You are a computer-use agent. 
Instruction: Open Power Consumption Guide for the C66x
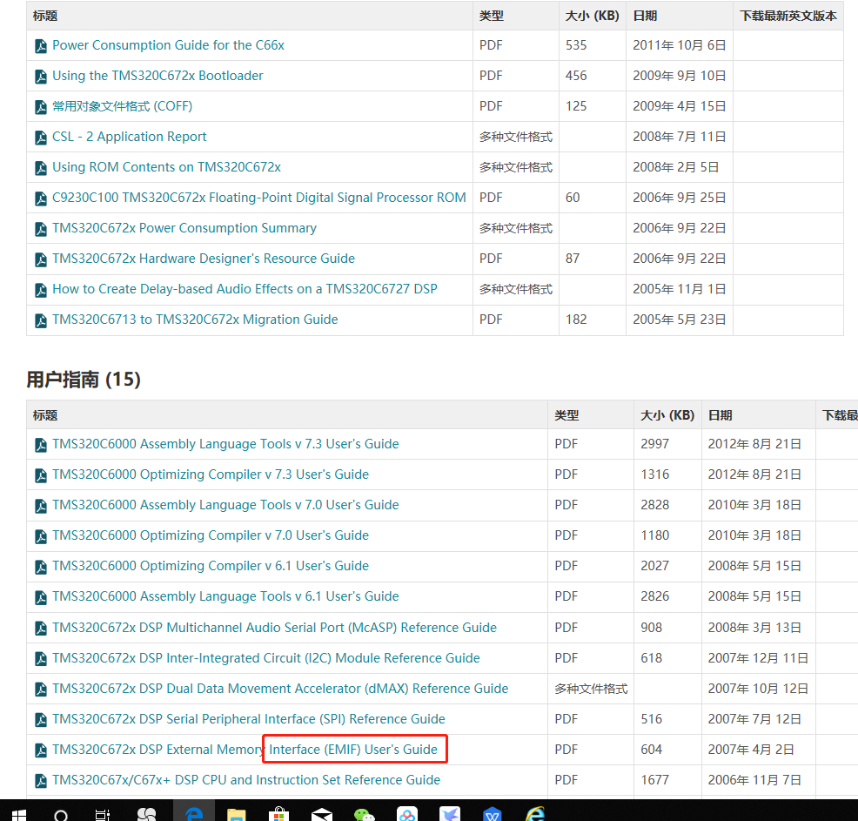point(168,45)
